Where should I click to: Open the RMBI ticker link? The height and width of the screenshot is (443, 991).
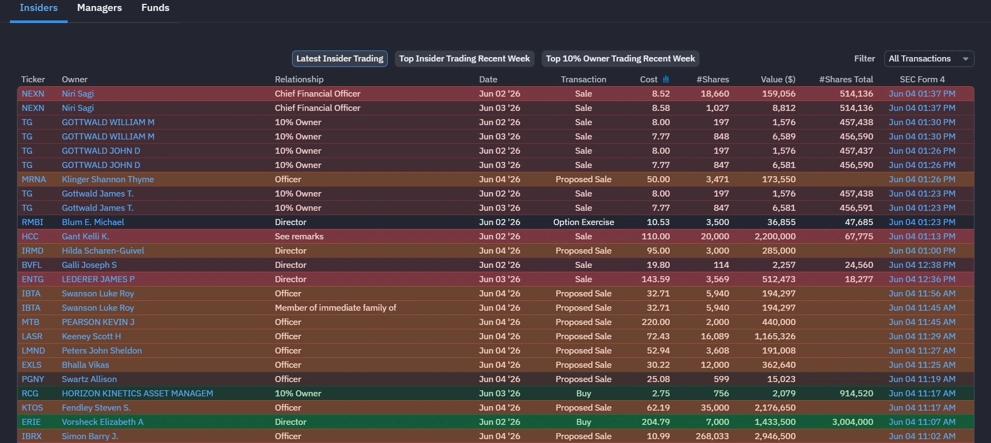(32, 222)
